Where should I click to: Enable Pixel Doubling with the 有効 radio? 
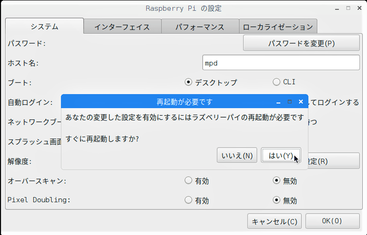click(188, 200)
